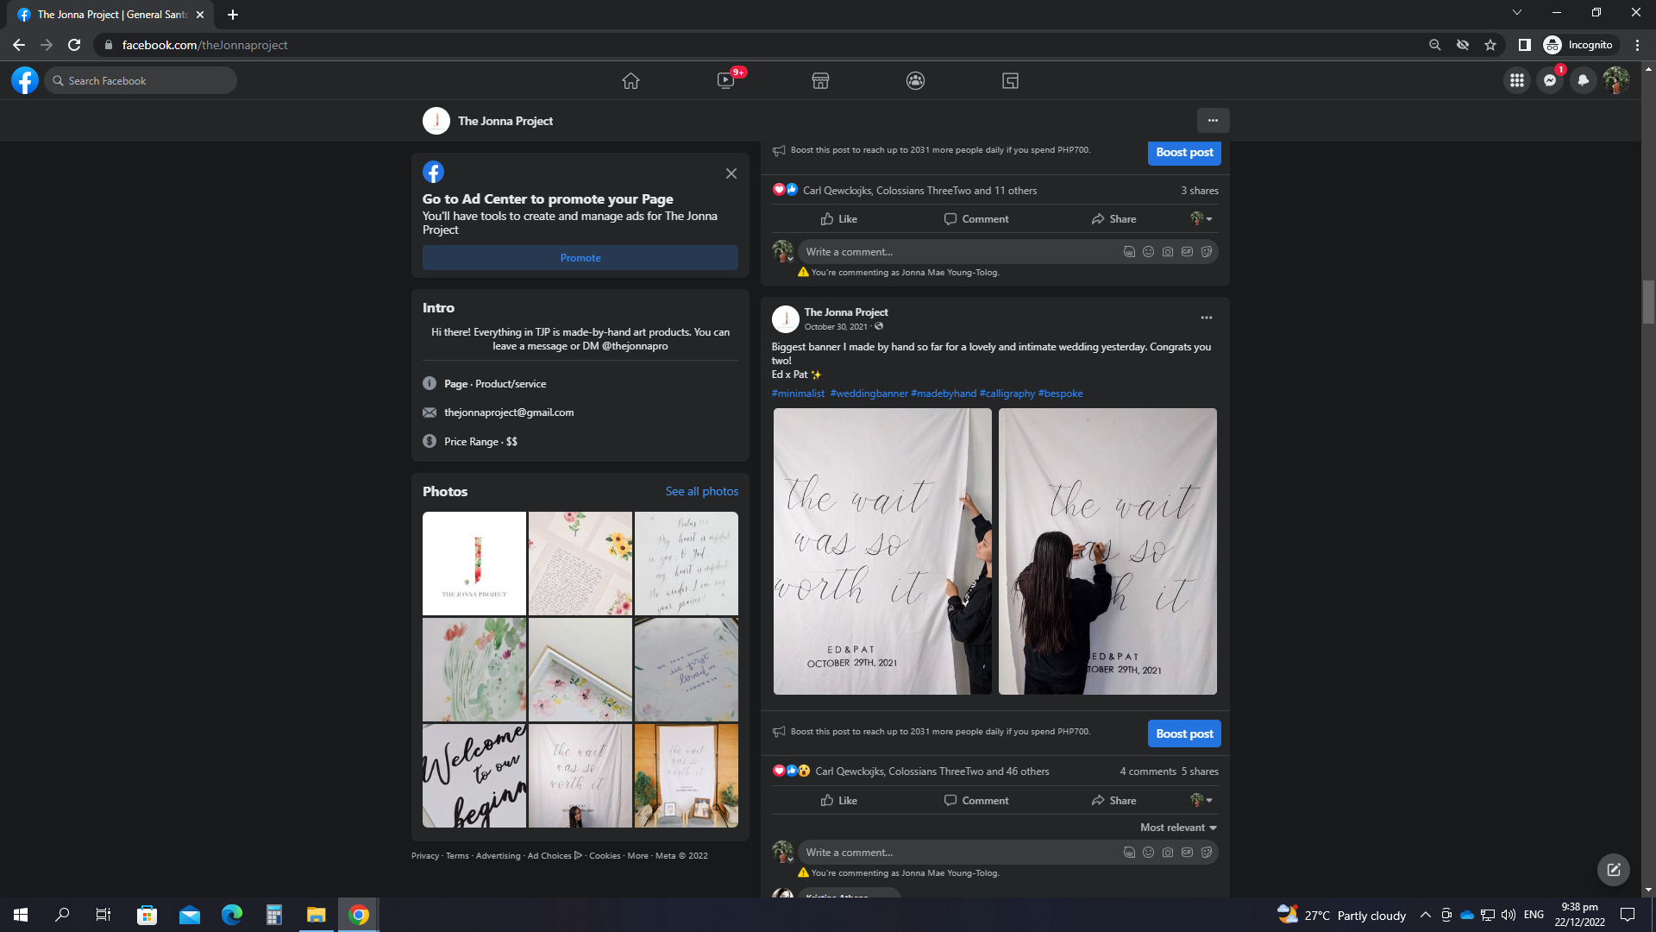Boost the wedding banner post
The image size is (1656, 932).
pos(1184,734)
